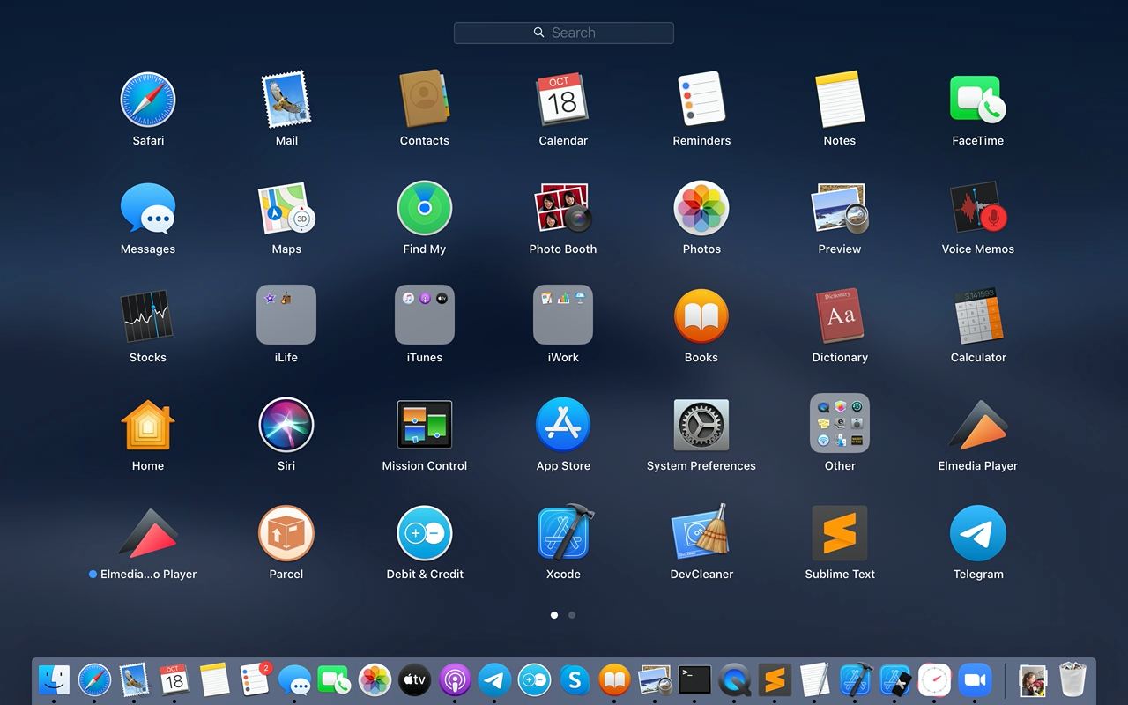Open the Find My app
This screenshot has height=705, width=1128.
[425, 208]
